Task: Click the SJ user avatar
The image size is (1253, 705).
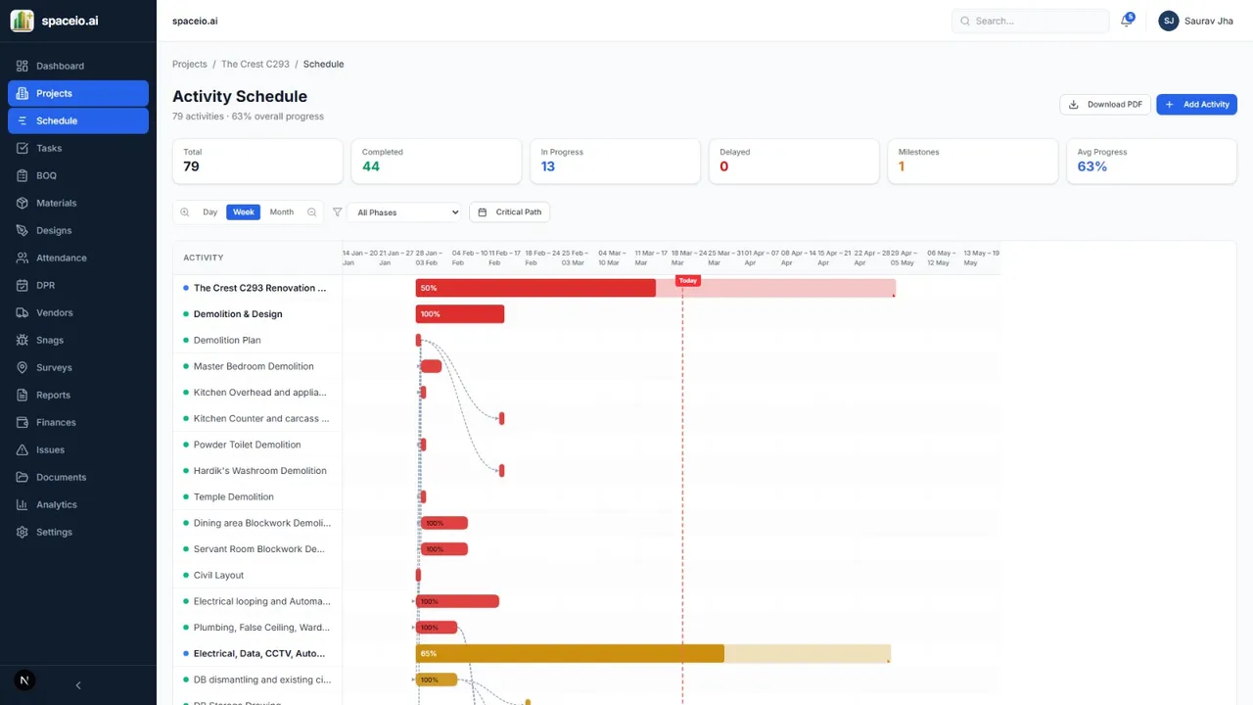Action: [1169, 21]
